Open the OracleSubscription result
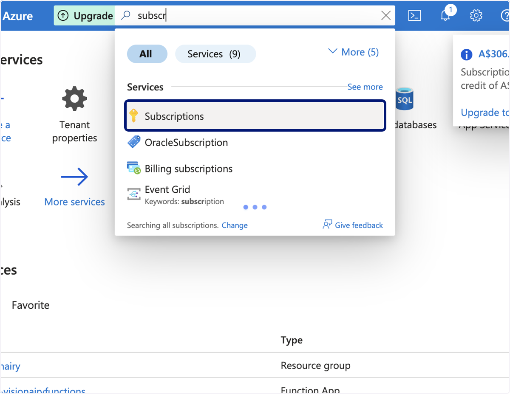Image resolution: width=510 pixels, height=394 pixels. coord(255,142)
